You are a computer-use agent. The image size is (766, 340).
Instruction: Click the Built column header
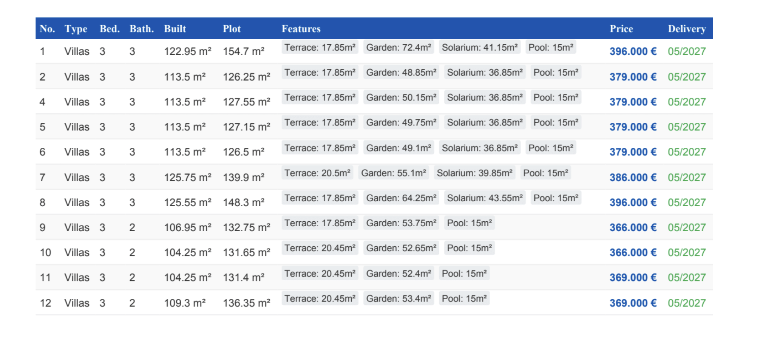tap(175, 29)
